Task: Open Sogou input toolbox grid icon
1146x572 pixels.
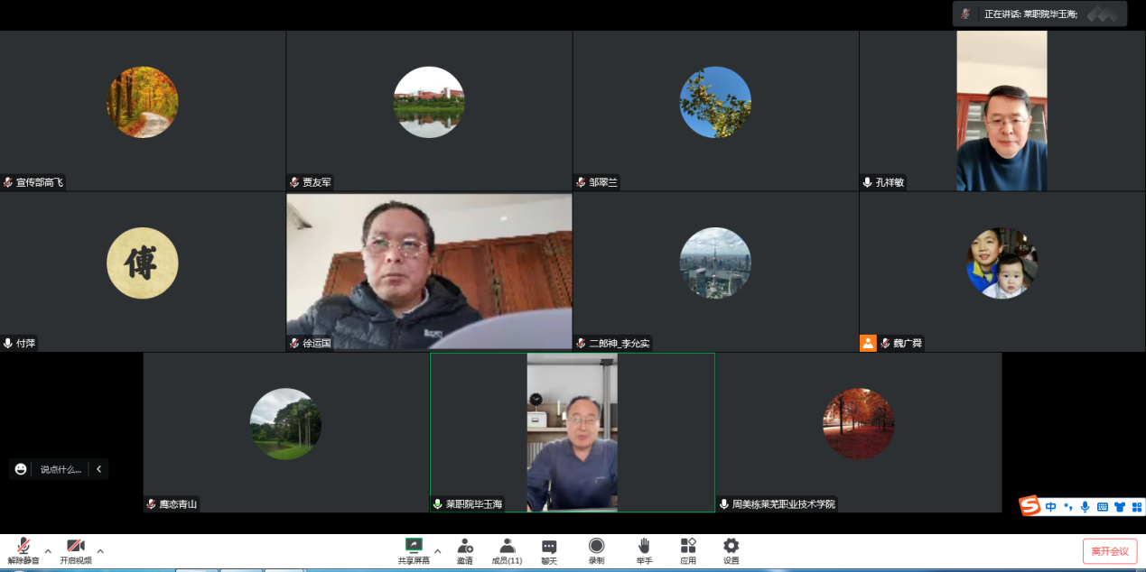Action: 1137,507
